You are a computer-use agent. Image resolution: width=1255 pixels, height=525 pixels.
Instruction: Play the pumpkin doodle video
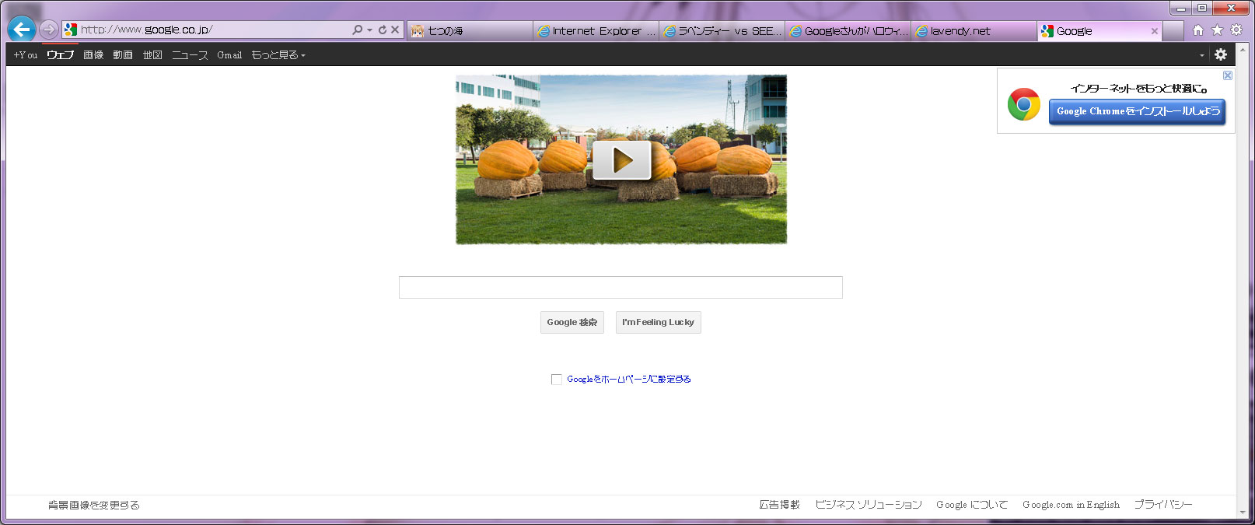pos(621,159)
